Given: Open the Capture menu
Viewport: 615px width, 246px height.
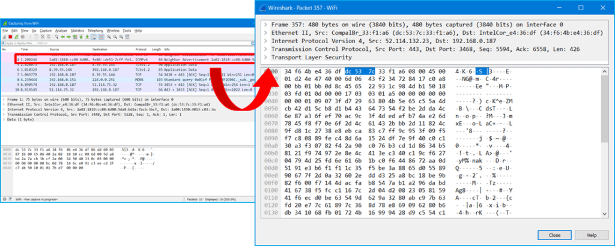Looking at the screenshot, I should pyautogui.click(x=46, y=31).
